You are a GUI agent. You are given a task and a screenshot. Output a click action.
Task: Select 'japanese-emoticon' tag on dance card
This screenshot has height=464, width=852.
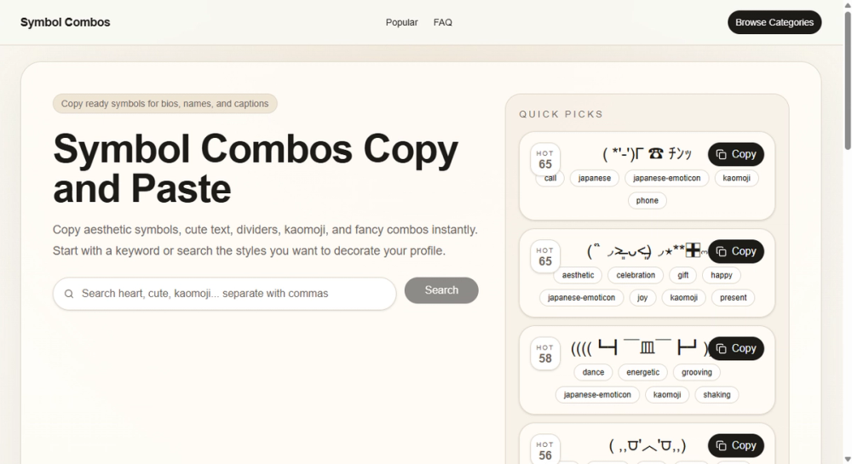tap(597, 394)
